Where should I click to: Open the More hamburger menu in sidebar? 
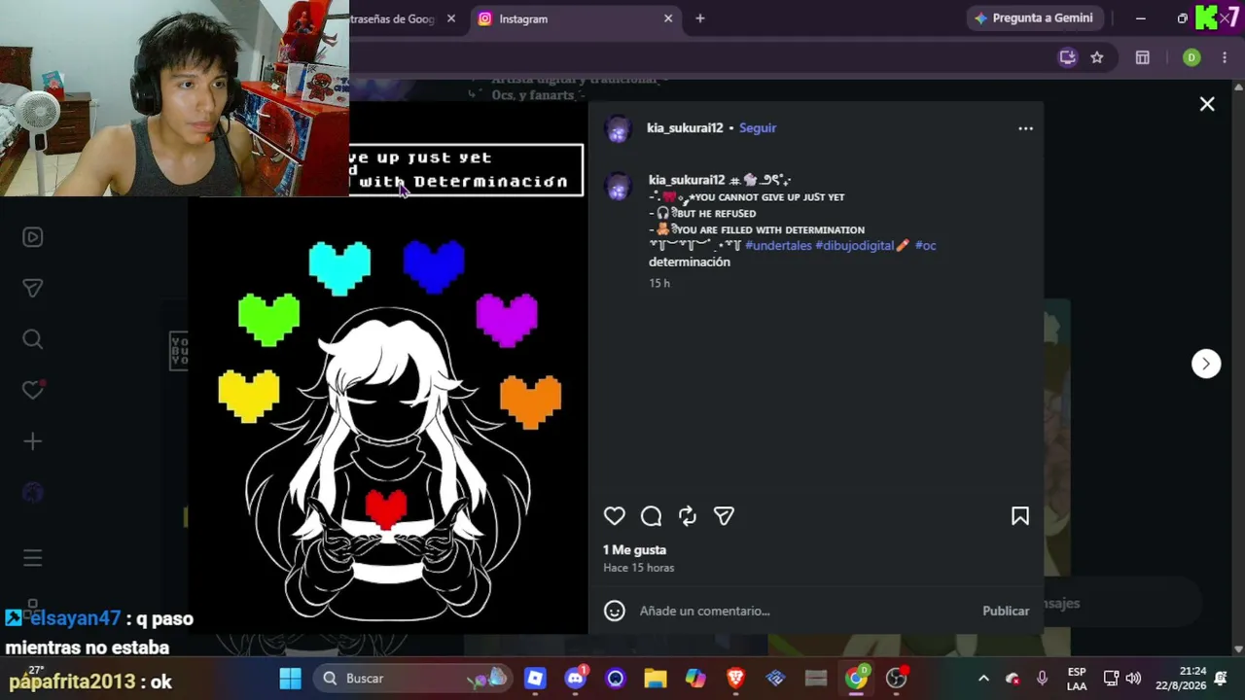[x=33, y=558]
